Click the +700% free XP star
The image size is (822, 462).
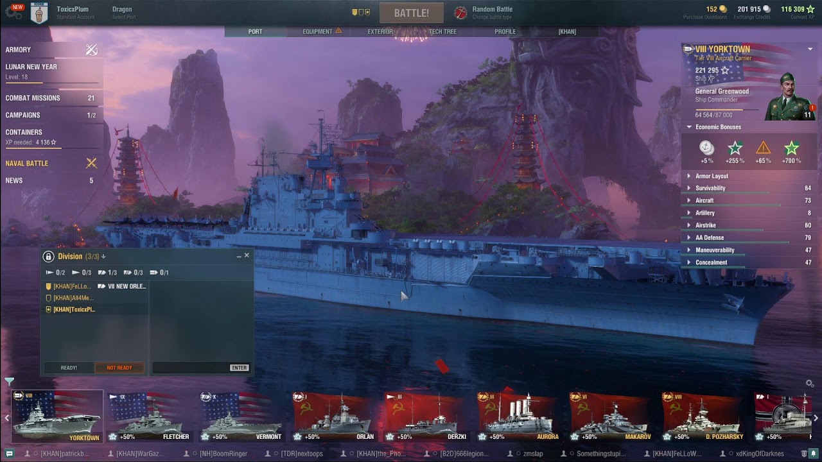pos(791,148)
